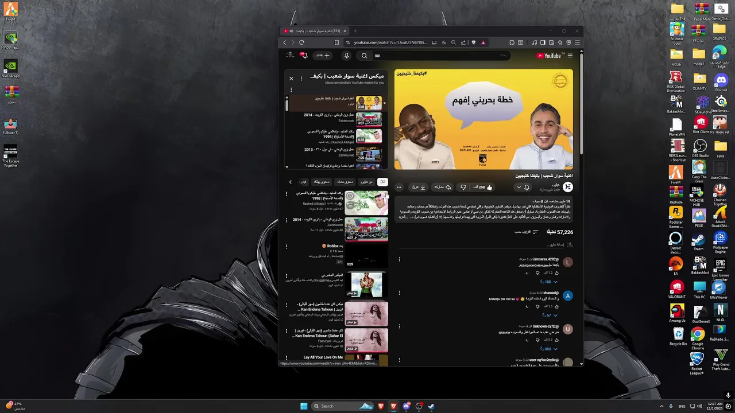Image resolution: width=735 pixels, height=413 pixels.
Task: Go back in browser history
Action: click(284, 42)
